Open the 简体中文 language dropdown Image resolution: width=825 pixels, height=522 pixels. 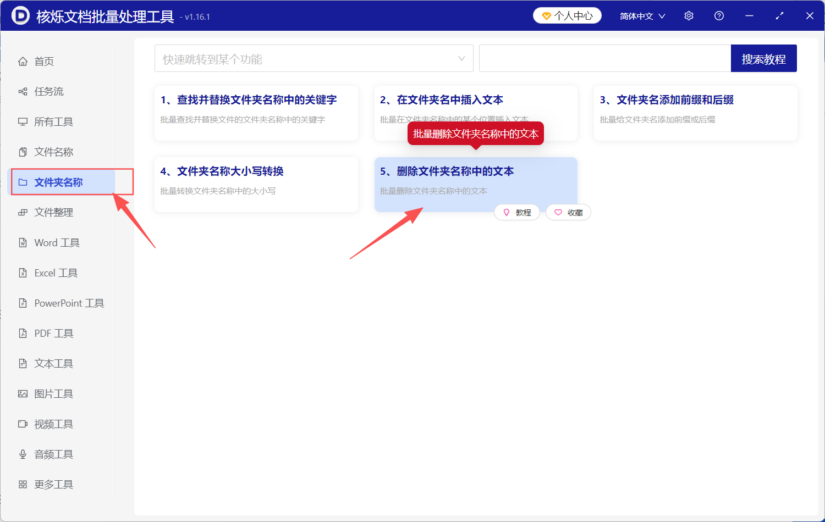pyautogui.click(x=642, y=15)
